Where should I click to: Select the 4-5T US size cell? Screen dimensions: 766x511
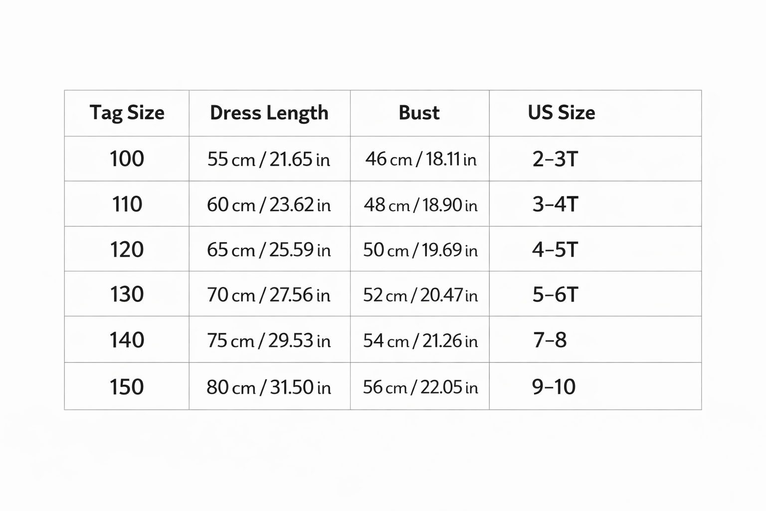555,250
